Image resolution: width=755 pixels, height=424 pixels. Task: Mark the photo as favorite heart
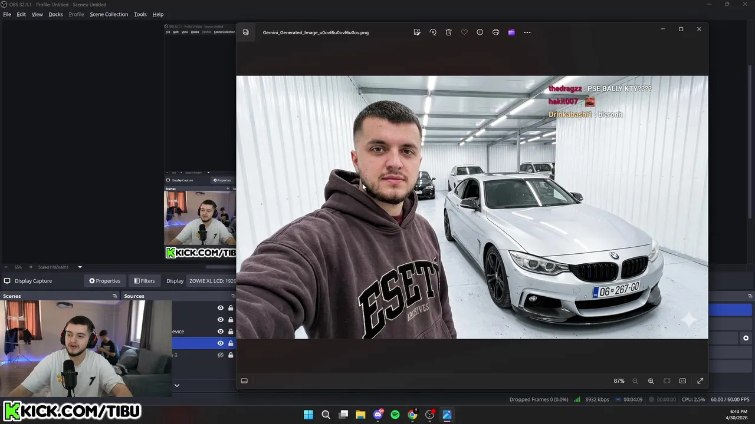(464, 32)
